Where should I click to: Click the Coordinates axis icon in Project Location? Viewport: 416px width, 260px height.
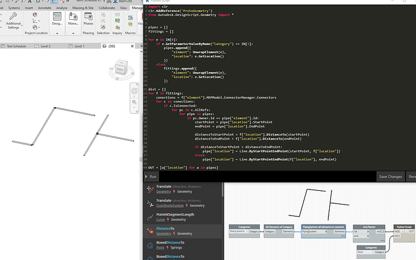pos(35,21)
